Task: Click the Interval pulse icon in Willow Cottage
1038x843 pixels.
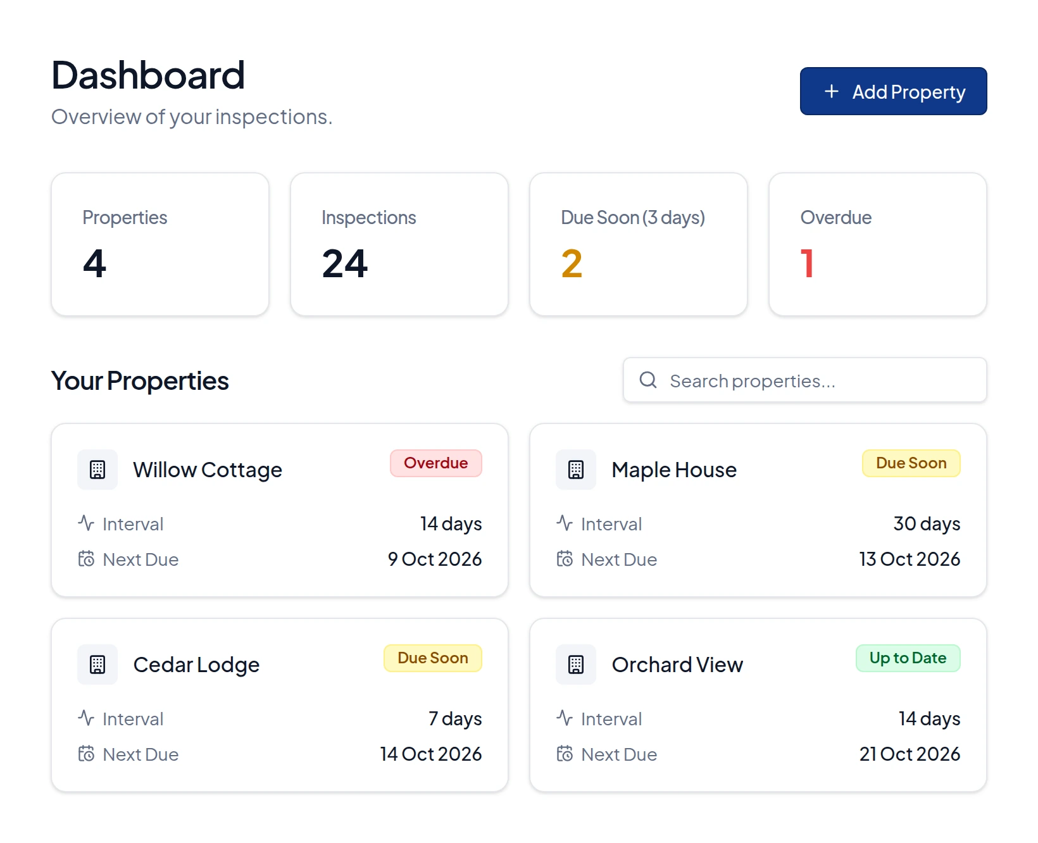Action: pyautogui.click(x=86, y=523)
